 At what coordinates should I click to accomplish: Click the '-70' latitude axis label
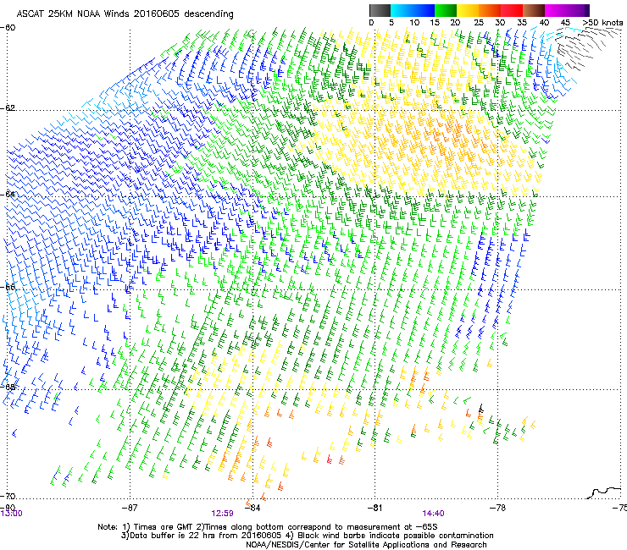(x=8, y=496)
